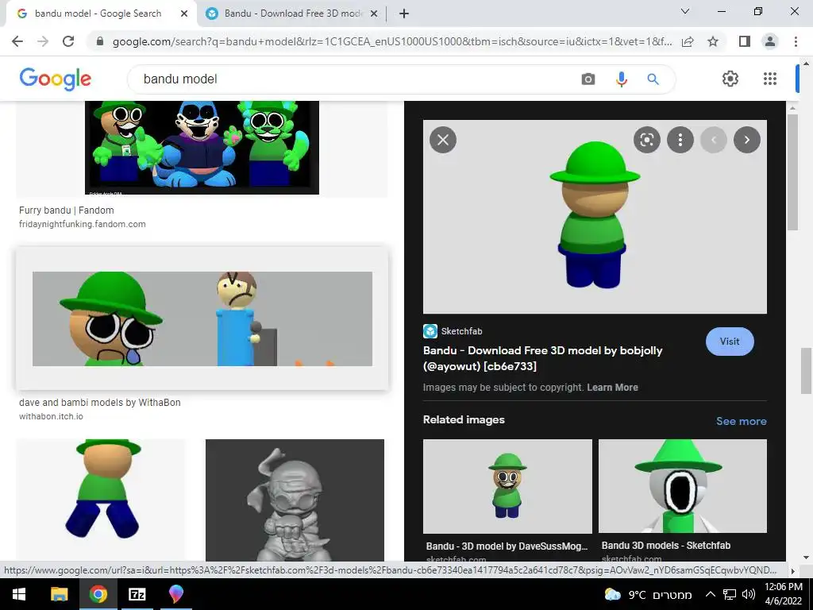Open a new browser tab

coord(404,14)
